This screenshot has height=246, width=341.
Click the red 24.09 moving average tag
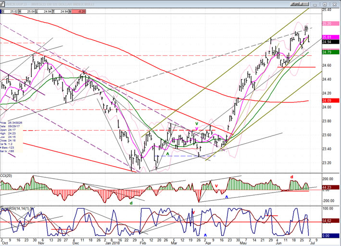(330, 100)
